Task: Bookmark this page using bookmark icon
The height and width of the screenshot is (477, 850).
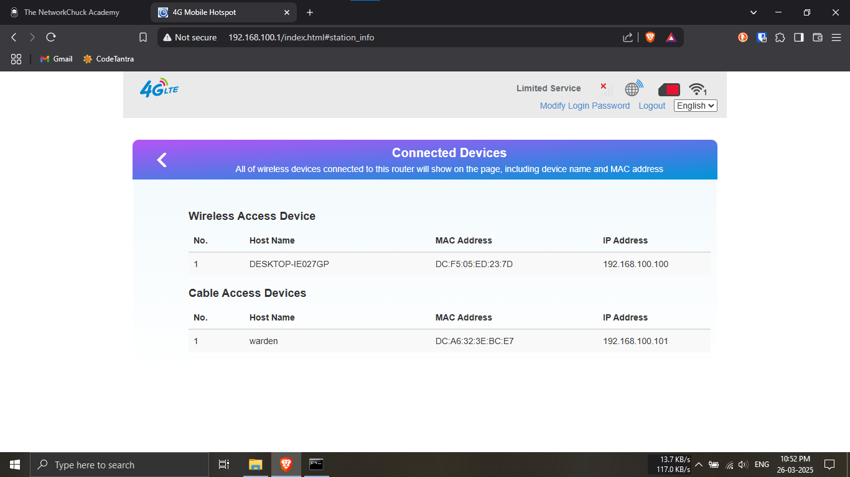Action: click(x=143, y=37)
